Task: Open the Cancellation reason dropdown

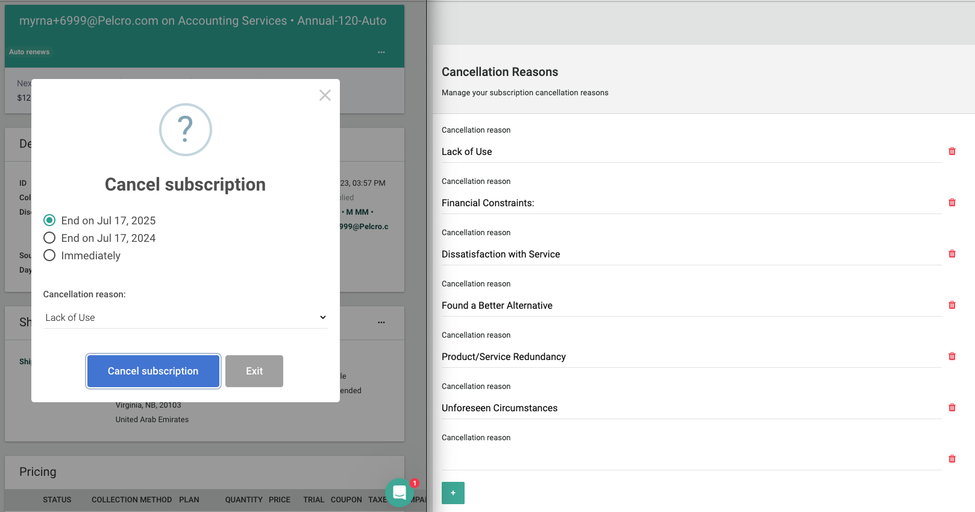Action: (x=186, y=317)
